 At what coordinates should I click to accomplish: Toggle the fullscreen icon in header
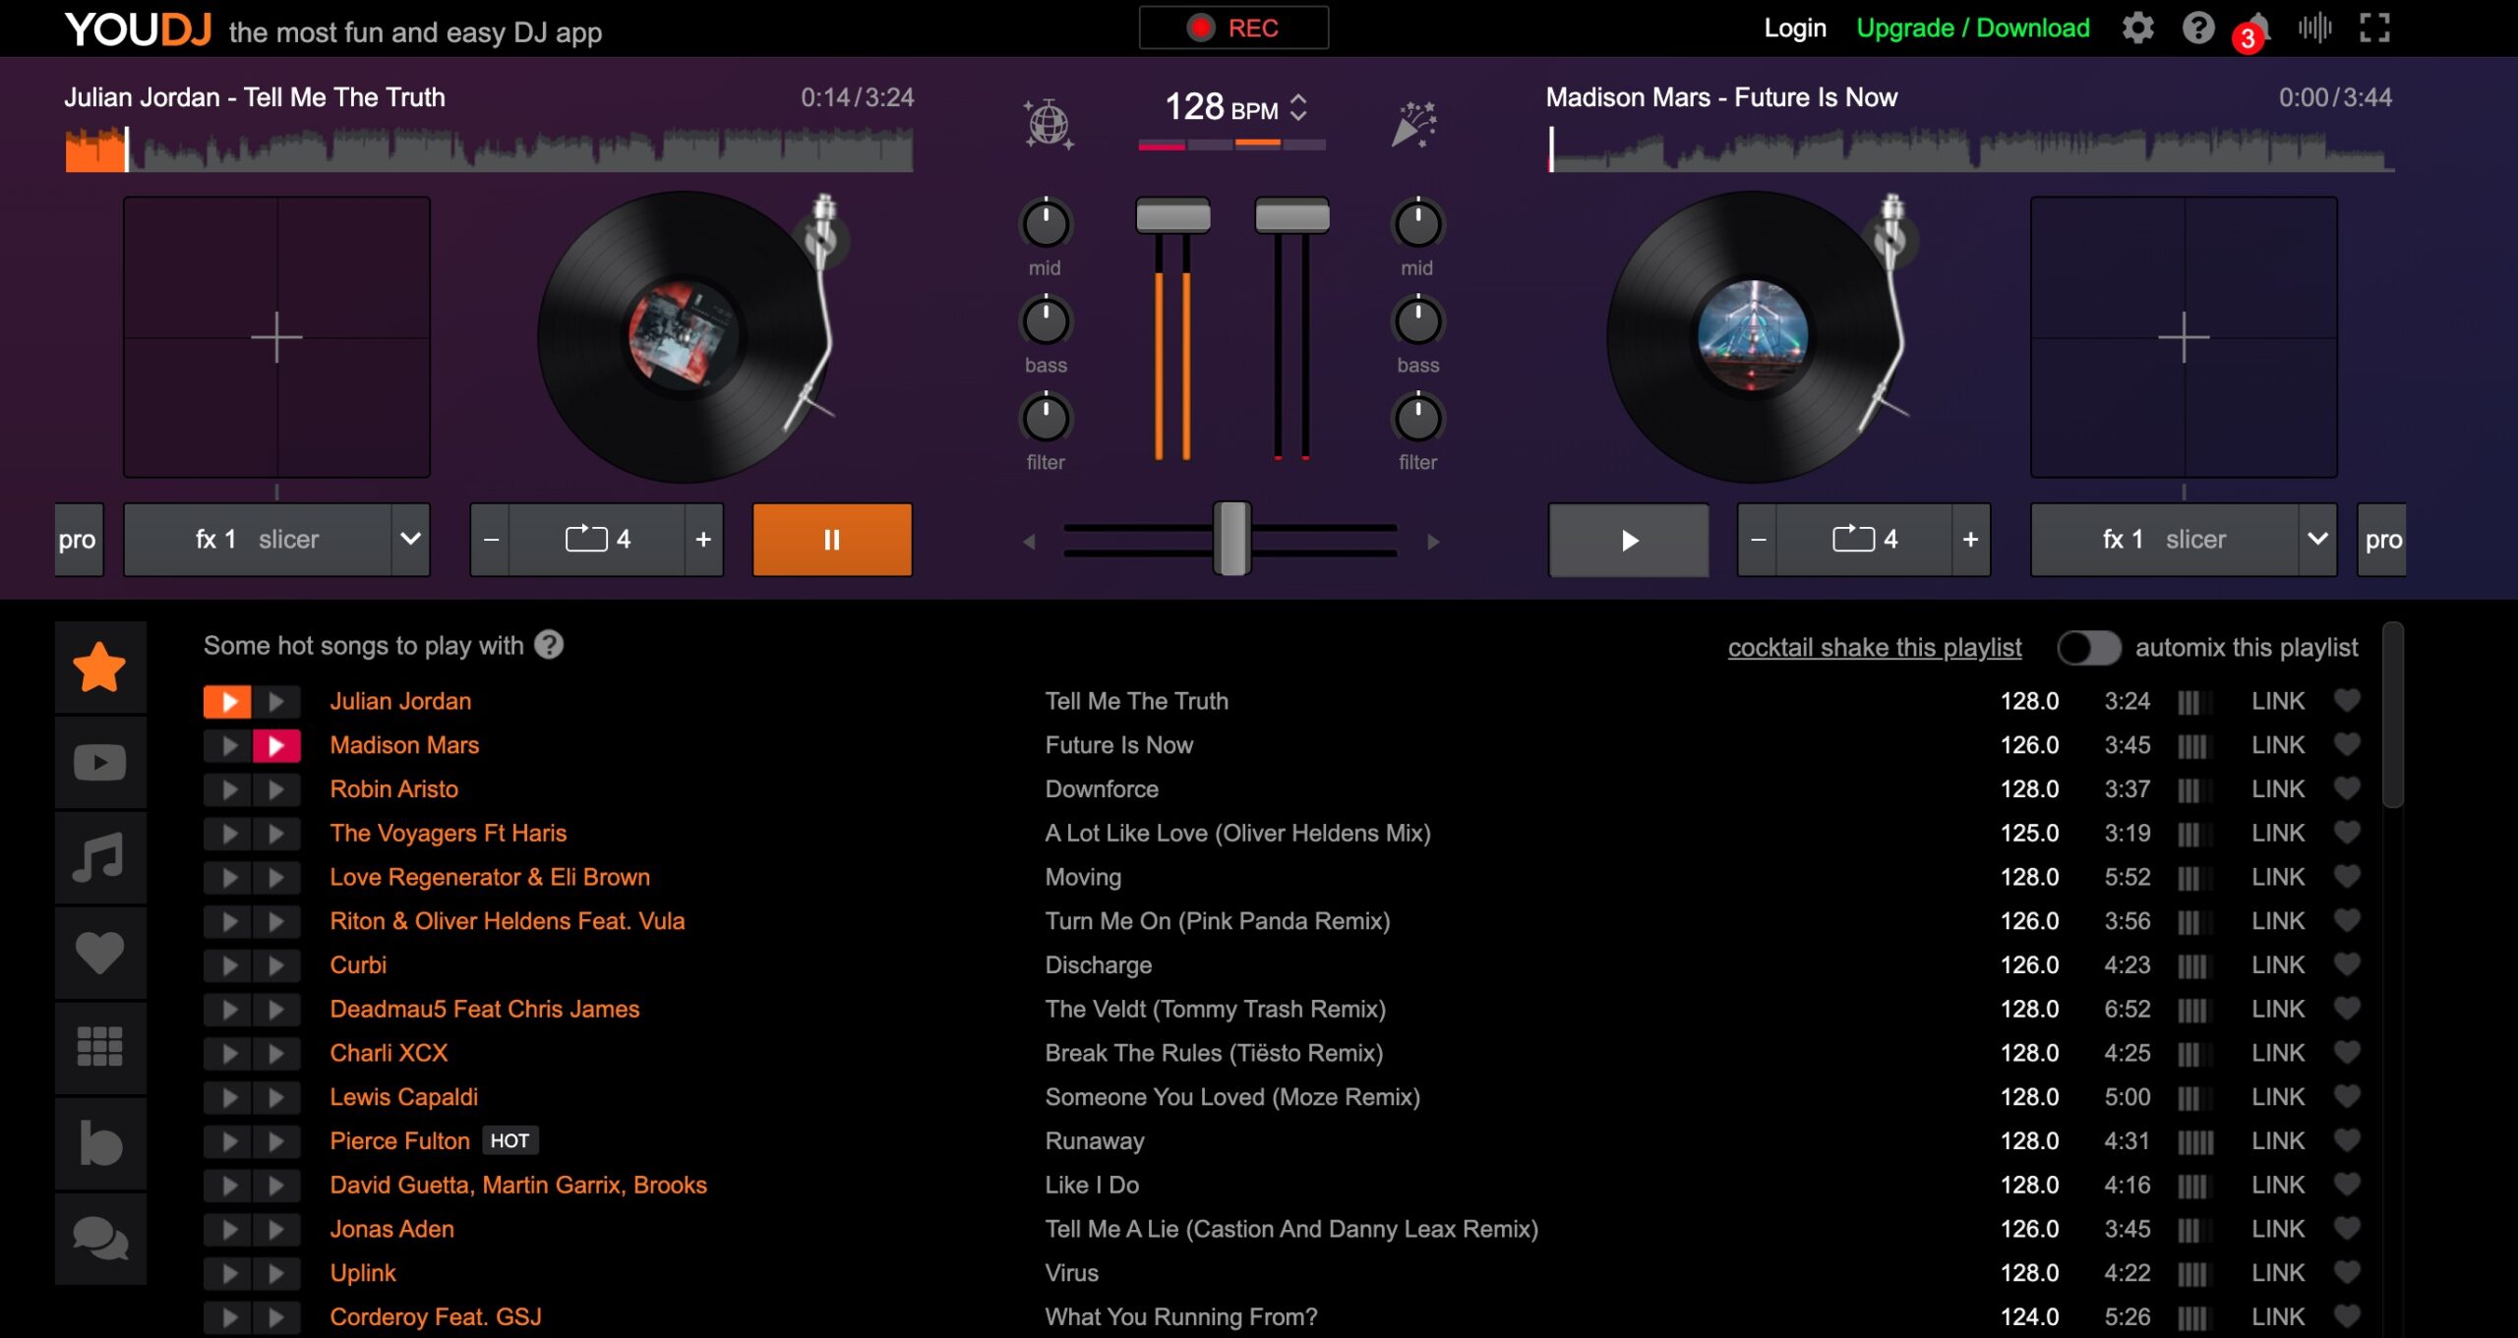(2374, 28)
